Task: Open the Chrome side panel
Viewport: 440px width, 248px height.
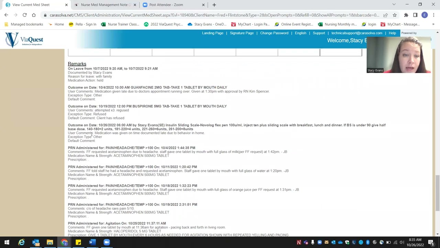Action: (x=415, y=15)
